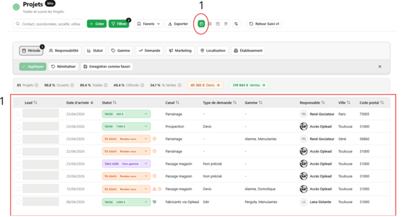Open the Établissement filter tab
The image size is (404, 217).
click(x=248, y=51)
